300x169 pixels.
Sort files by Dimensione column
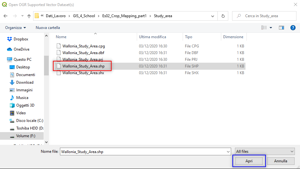[233, 37]
